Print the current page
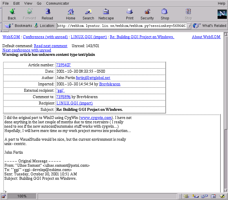 coord(129,14)
